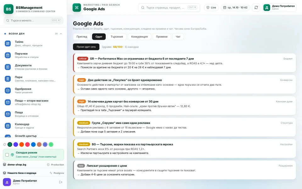
Task: Click the box icon in Складов режим
Action: tap(12, 155)
